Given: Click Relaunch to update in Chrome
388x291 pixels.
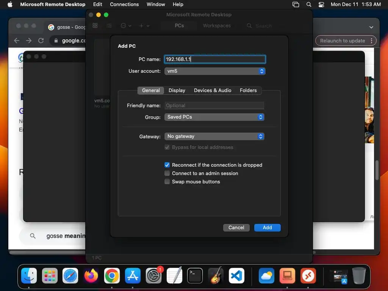Looking at the screenshot, I should click(343, 41).
